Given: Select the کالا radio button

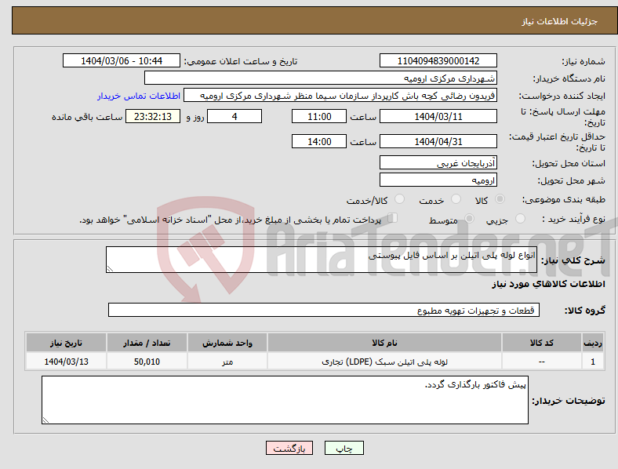Looking at the screenshot, I should pyautogui.click(x=500, y=199).
